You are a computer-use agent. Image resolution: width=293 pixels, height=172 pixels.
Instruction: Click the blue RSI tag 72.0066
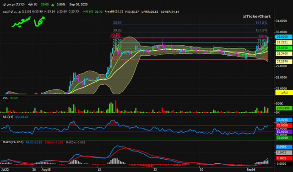click(x=284, y=120)
